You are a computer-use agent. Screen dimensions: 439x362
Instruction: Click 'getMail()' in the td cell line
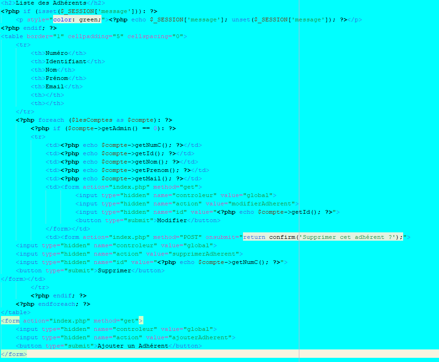151,179
